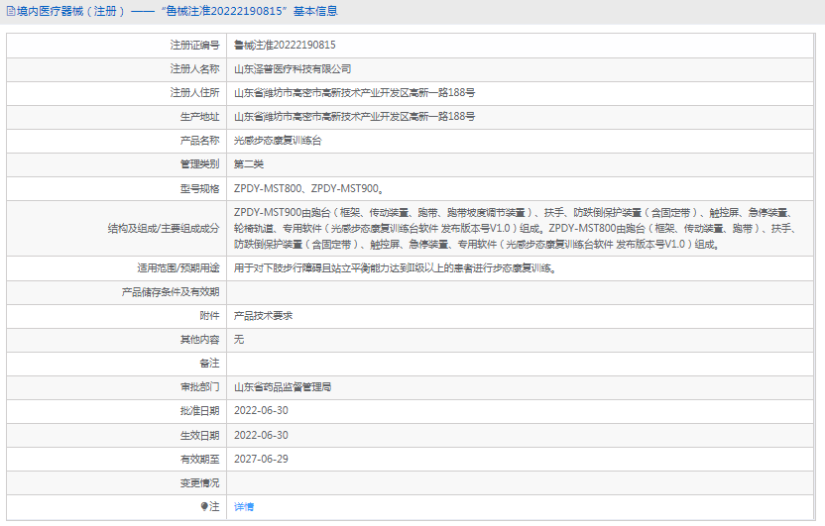Click the 备注 label
This screenshot has height=526, width=825.
209,364
